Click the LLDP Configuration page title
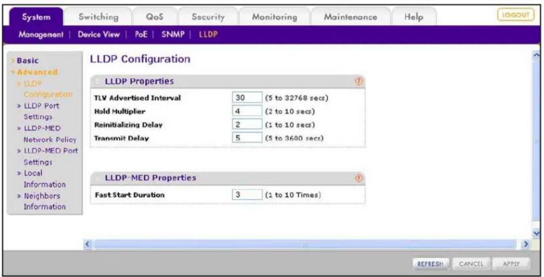The height and width of the screenshot is (277, 544). 140,59
